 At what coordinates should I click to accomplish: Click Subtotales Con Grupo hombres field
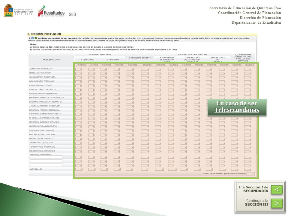pyautogui.click(x=79, y=169)
